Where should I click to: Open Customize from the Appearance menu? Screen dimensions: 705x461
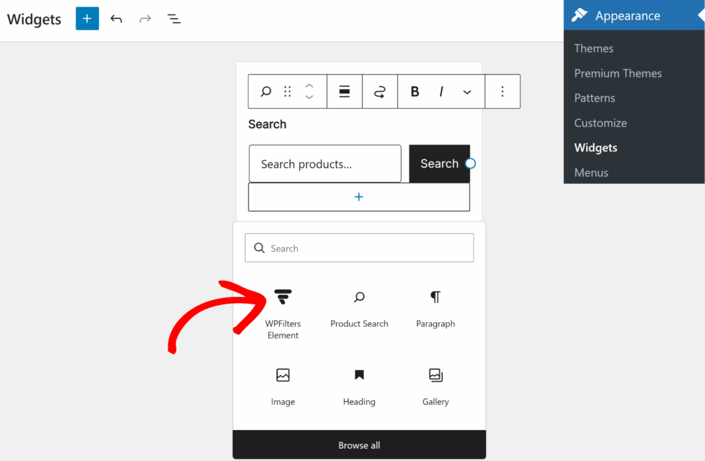pyautogui.click(x=600, y=122)
